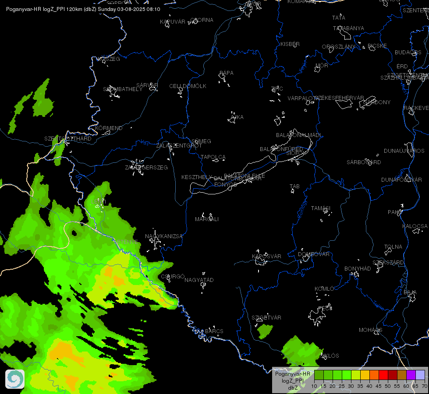Screen dimensions: 429x394
Task: Click the MOHÁCS city label
Action: (370, 330)
